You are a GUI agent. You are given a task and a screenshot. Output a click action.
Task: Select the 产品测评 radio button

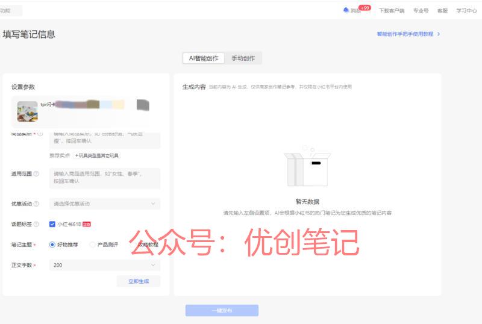[92, 245]
